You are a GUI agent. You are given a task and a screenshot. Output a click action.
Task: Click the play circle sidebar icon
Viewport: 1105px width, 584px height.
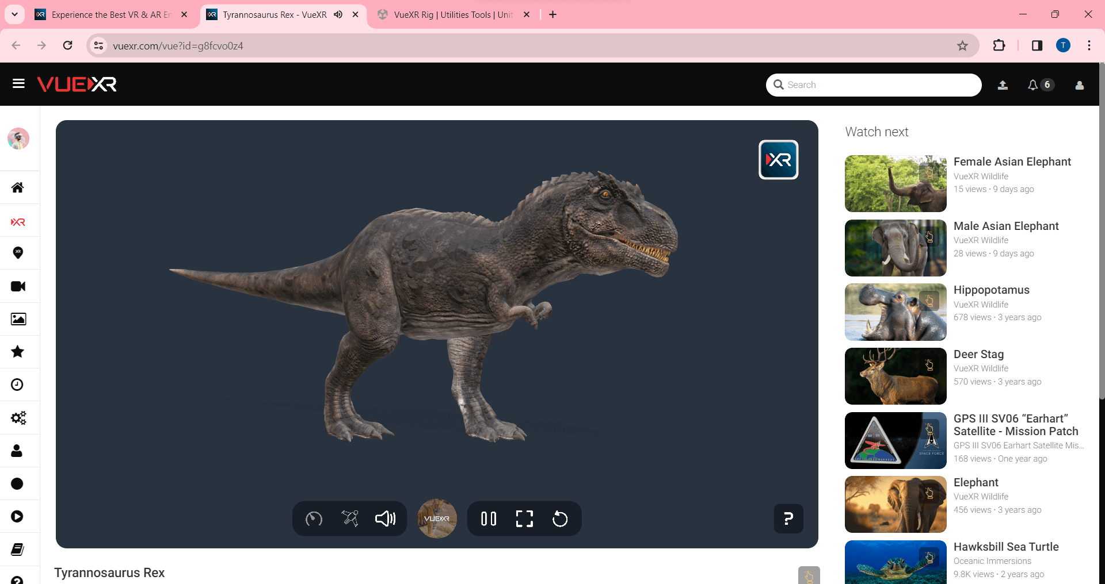17,516
